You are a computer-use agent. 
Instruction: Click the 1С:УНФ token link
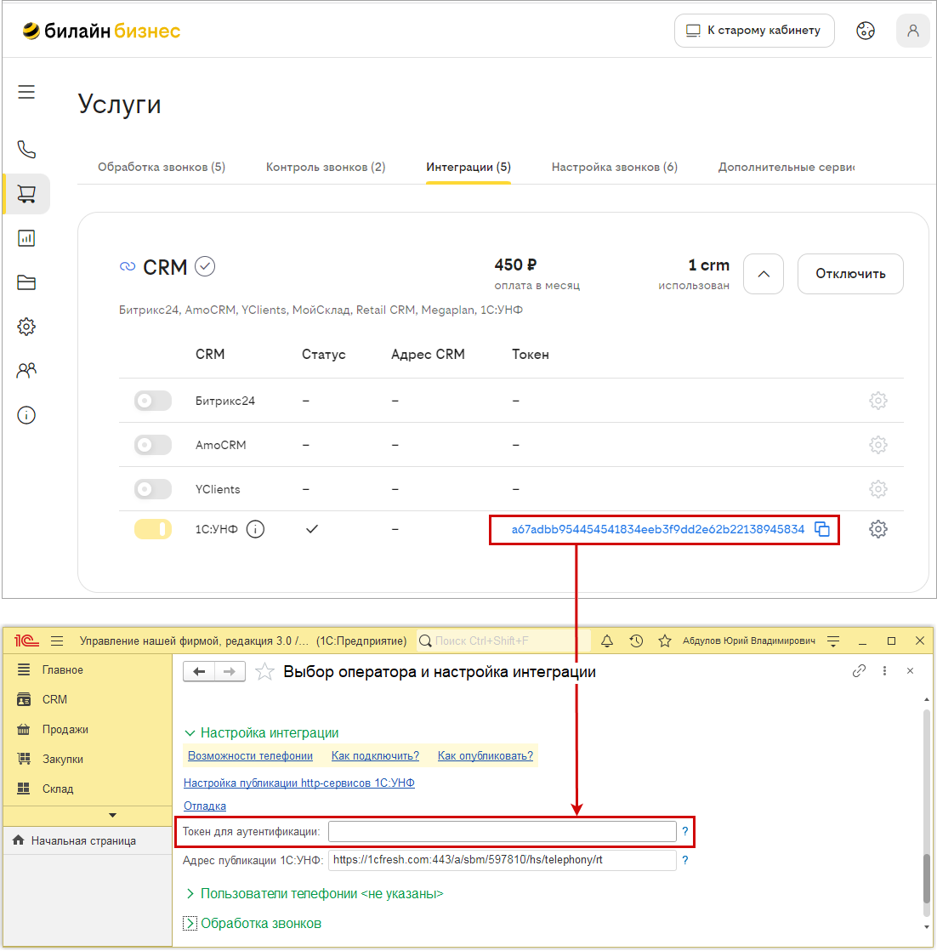(657, 529)
